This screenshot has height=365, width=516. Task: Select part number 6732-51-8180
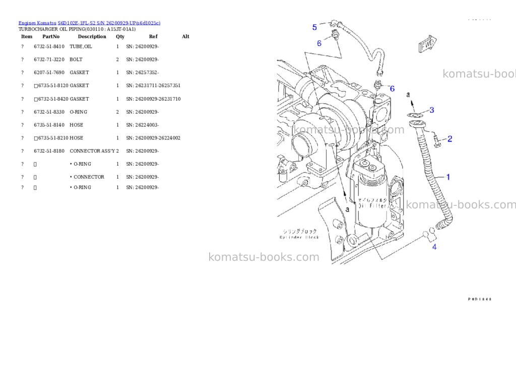[49, 151]
